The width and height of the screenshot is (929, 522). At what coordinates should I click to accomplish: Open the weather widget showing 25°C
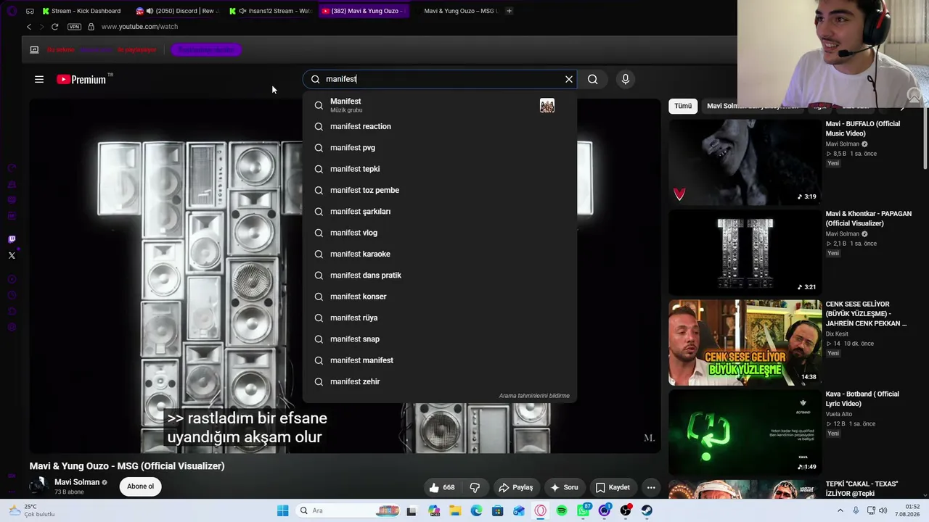click(x=32, y=510)
